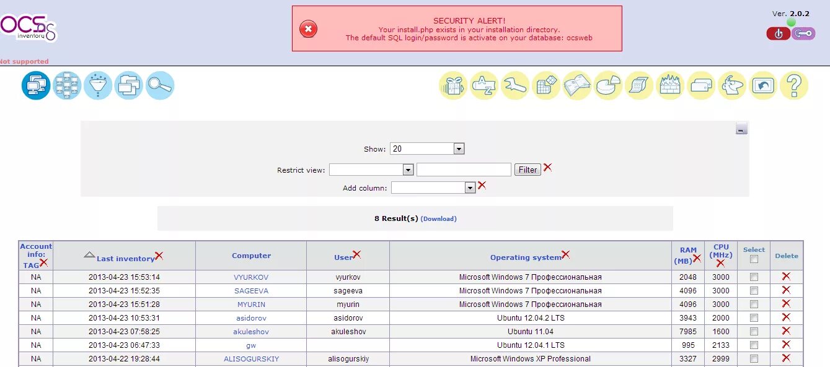Delete the SAGEEVA computer row
The width and height of the screenshot is (830, 367).
786,290
